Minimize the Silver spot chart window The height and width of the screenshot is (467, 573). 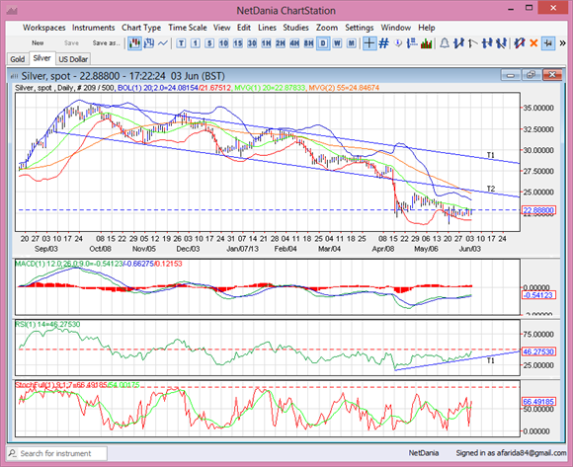[x=511, y=75]
